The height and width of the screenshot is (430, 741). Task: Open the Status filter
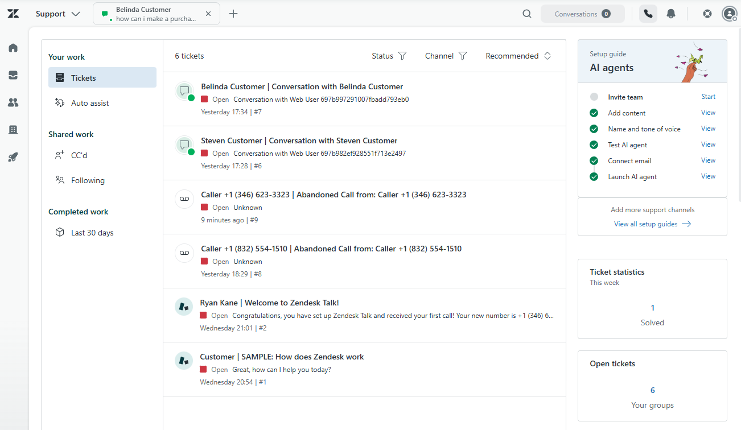389,56
